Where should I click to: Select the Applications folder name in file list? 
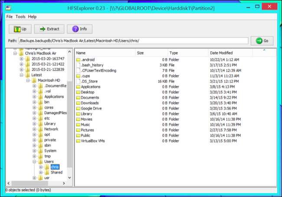91,87
